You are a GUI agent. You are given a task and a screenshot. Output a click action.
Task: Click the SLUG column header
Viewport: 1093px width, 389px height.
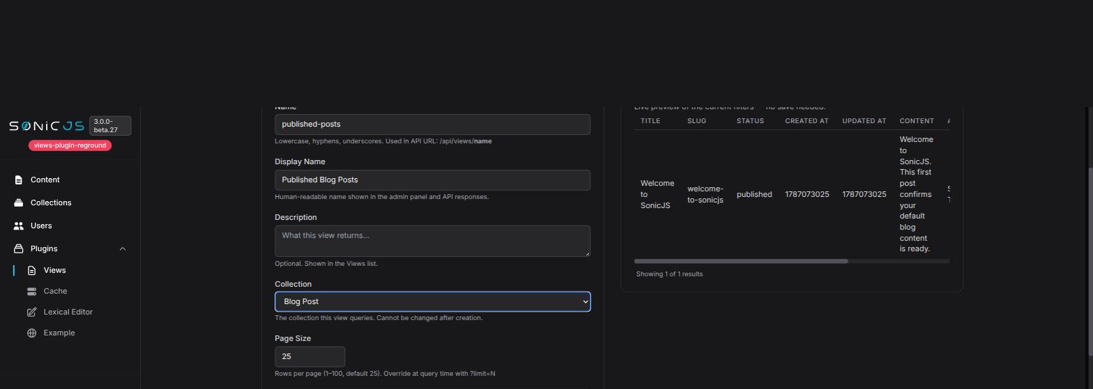[x=696, y=121]
